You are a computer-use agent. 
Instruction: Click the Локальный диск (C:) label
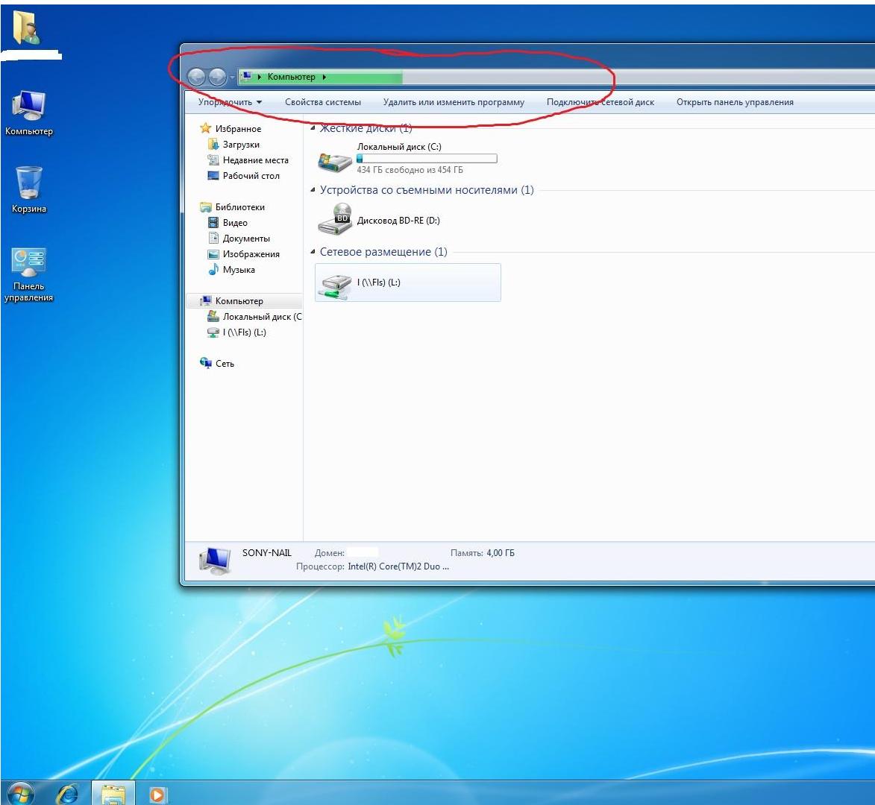[x=399, y=147]
